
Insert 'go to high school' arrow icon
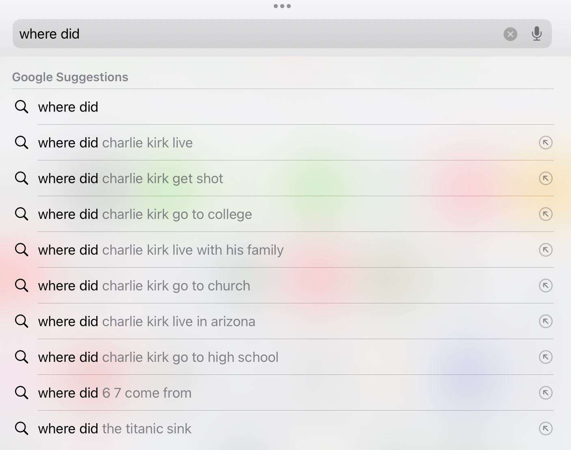pyautogui.click(x=545, y=357)
